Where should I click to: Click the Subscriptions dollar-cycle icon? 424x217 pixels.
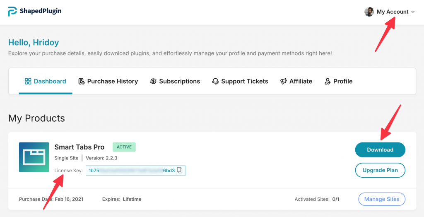(153, 81)
